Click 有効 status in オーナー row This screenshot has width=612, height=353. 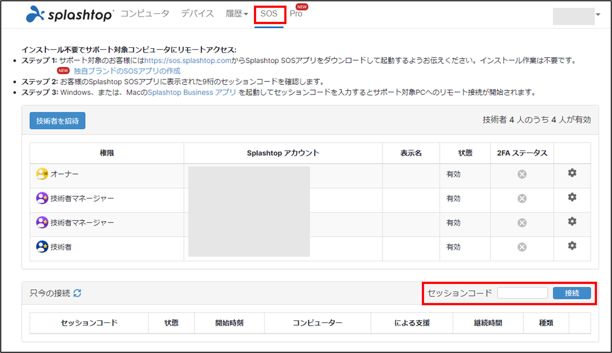coord(453,174)
